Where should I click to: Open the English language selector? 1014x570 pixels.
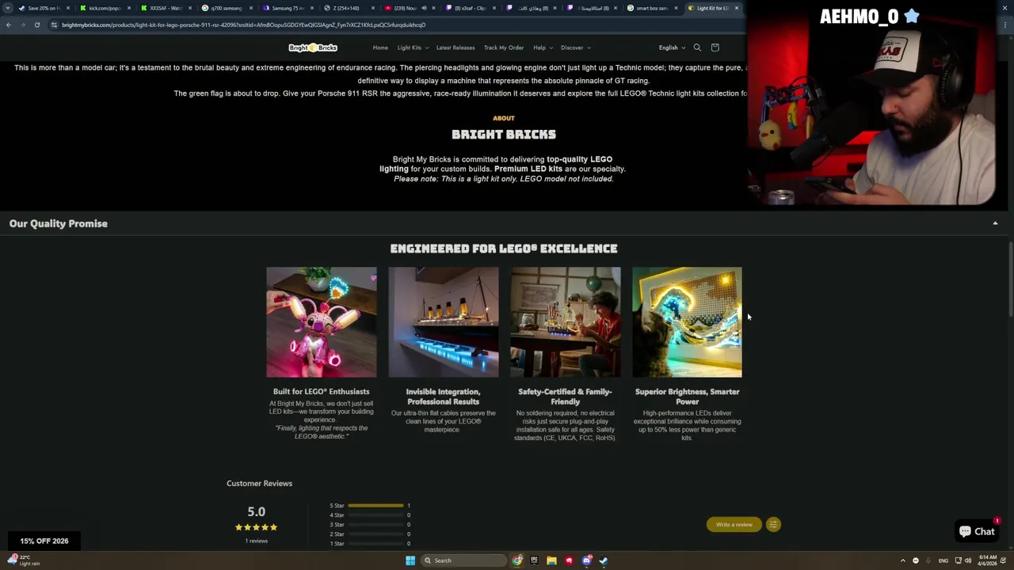(672, 47)
